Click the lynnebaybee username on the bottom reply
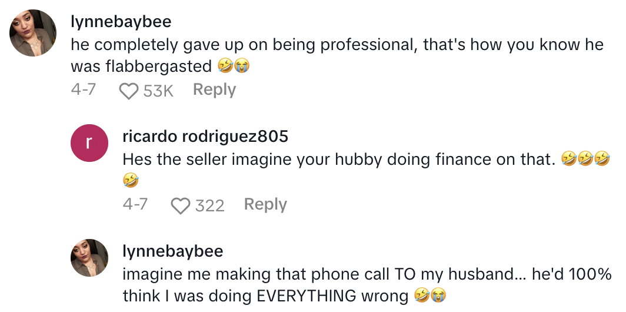Viewport: 626px width, 312px height. pos(173,251)
